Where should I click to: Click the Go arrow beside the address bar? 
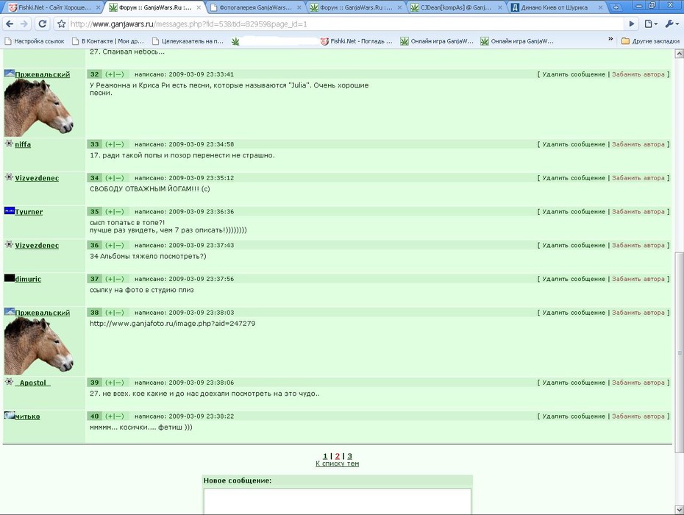[x=631, y=24]
